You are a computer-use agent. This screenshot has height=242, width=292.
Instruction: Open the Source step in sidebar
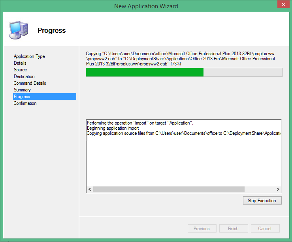tap(21, 70)
